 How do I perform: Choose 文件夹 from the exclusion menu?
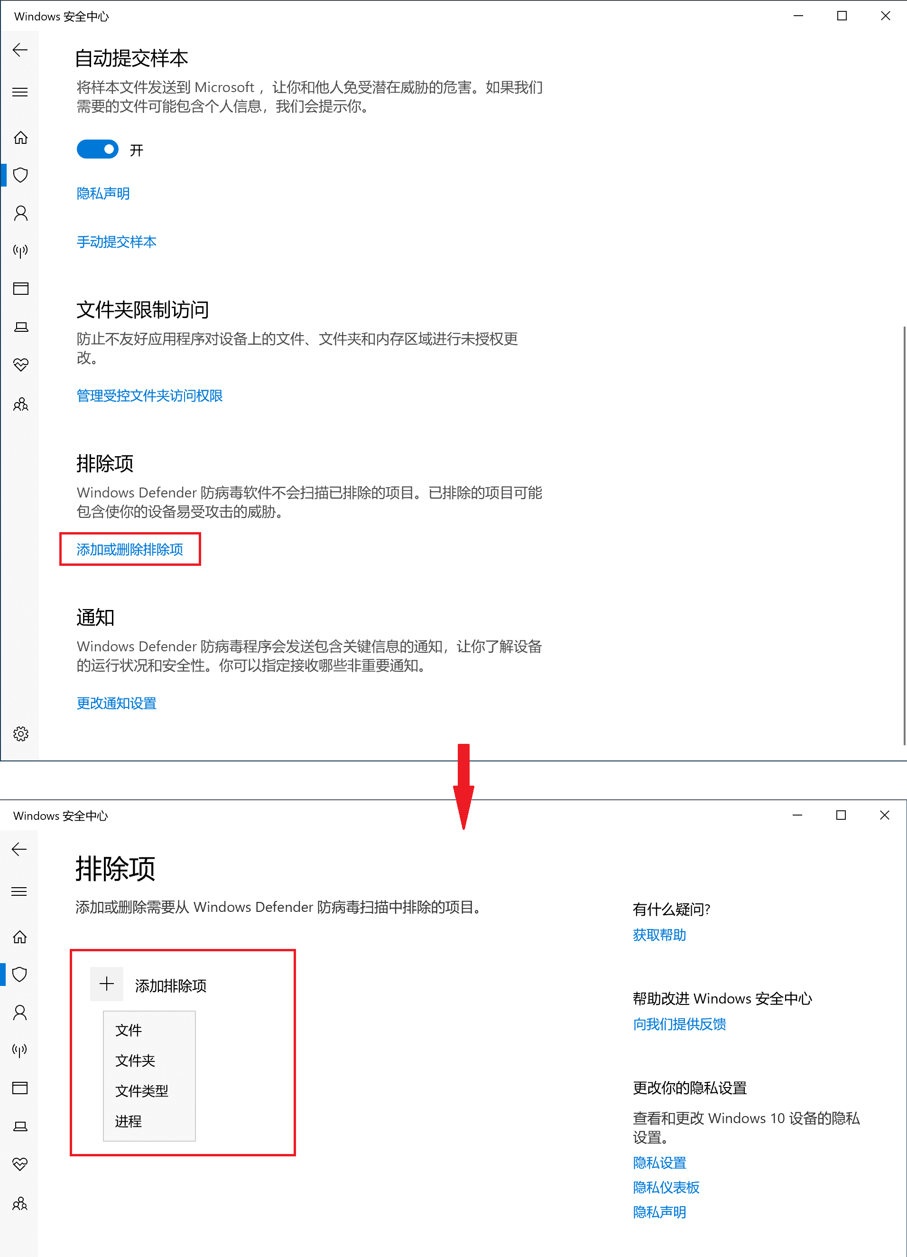tap(135, 1060)
